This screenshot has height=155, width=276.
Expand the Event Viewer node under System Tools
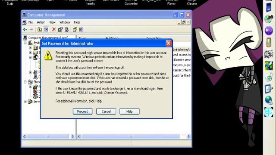(30, 48)
